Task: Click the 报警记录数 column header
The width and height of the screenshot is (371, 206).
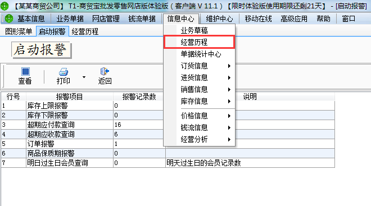Action: coord(139,97)
